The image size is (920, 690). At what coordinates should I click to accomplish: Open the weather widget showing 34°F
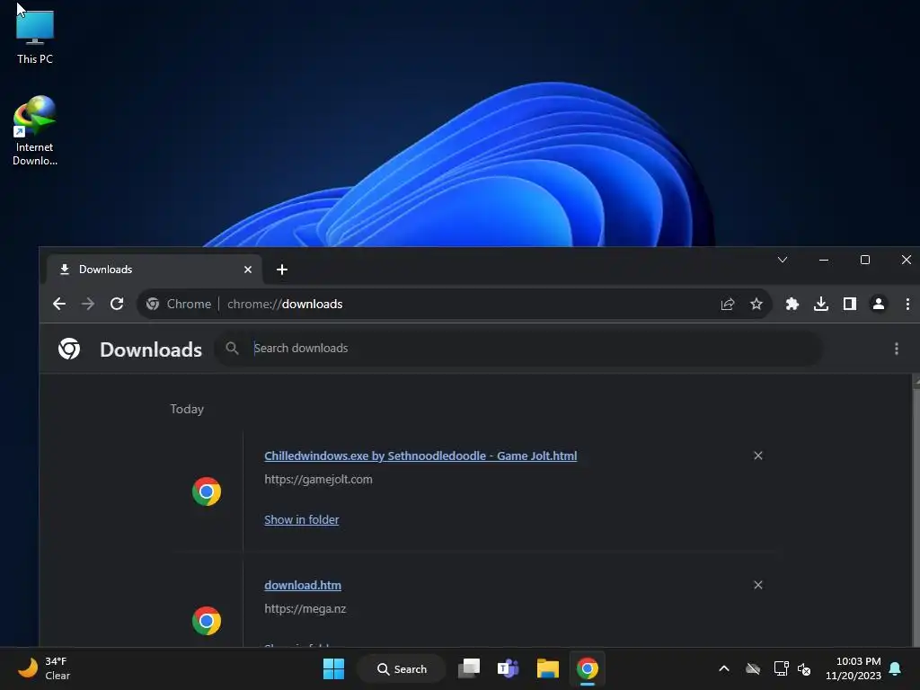click(44, 668)
